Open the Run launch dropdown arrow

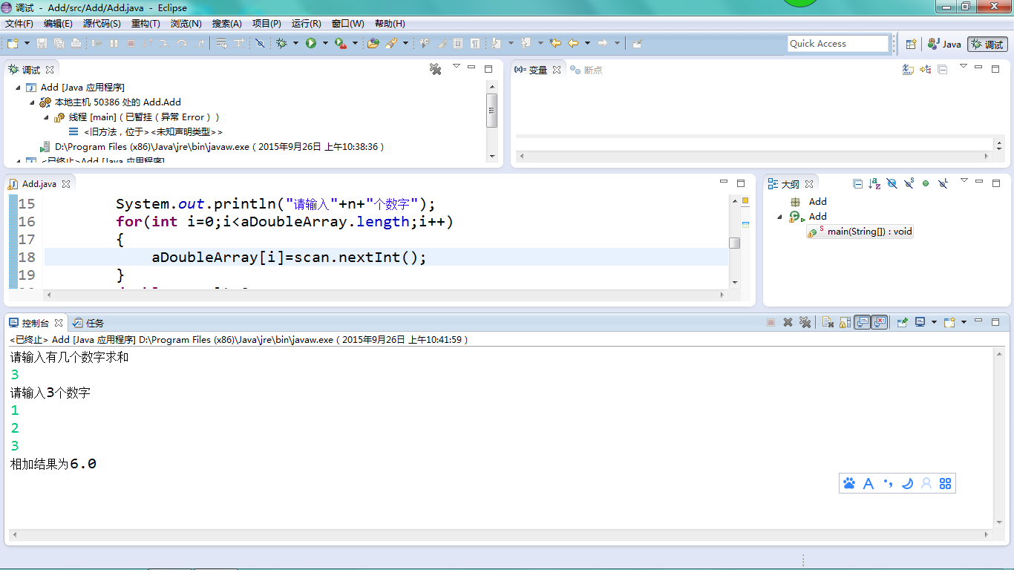coord(325,44)
